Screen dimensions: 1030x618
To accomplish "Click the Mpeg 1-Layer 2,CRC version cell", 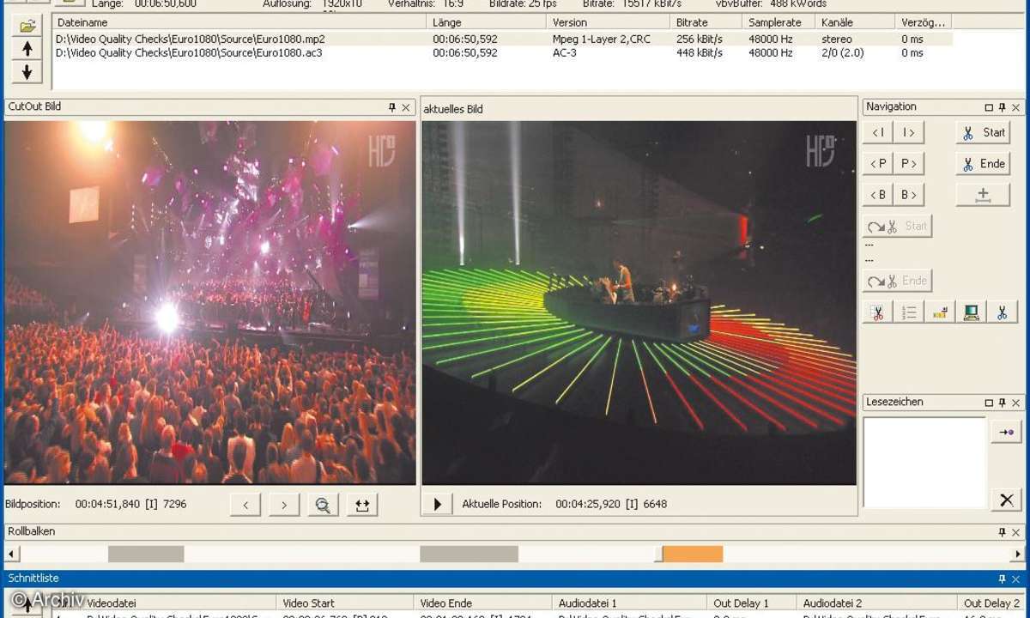I will pos(600,39).
